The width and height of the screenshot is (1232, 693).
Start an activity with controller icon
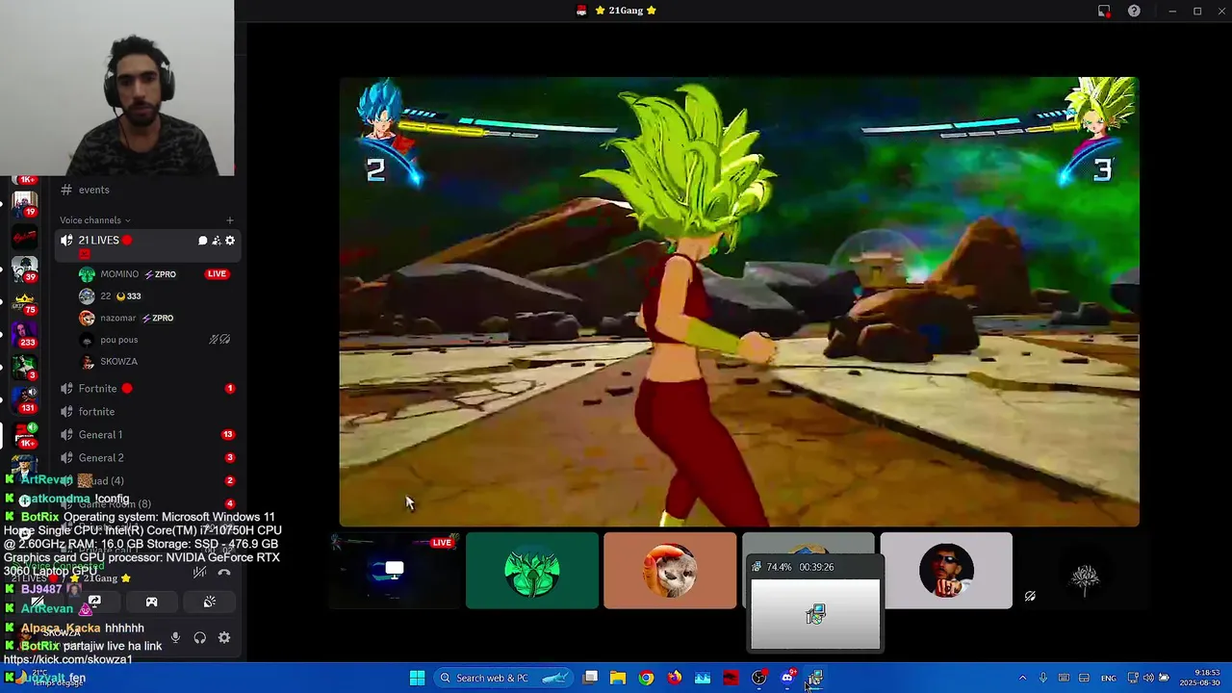click(x=151, y=602)
